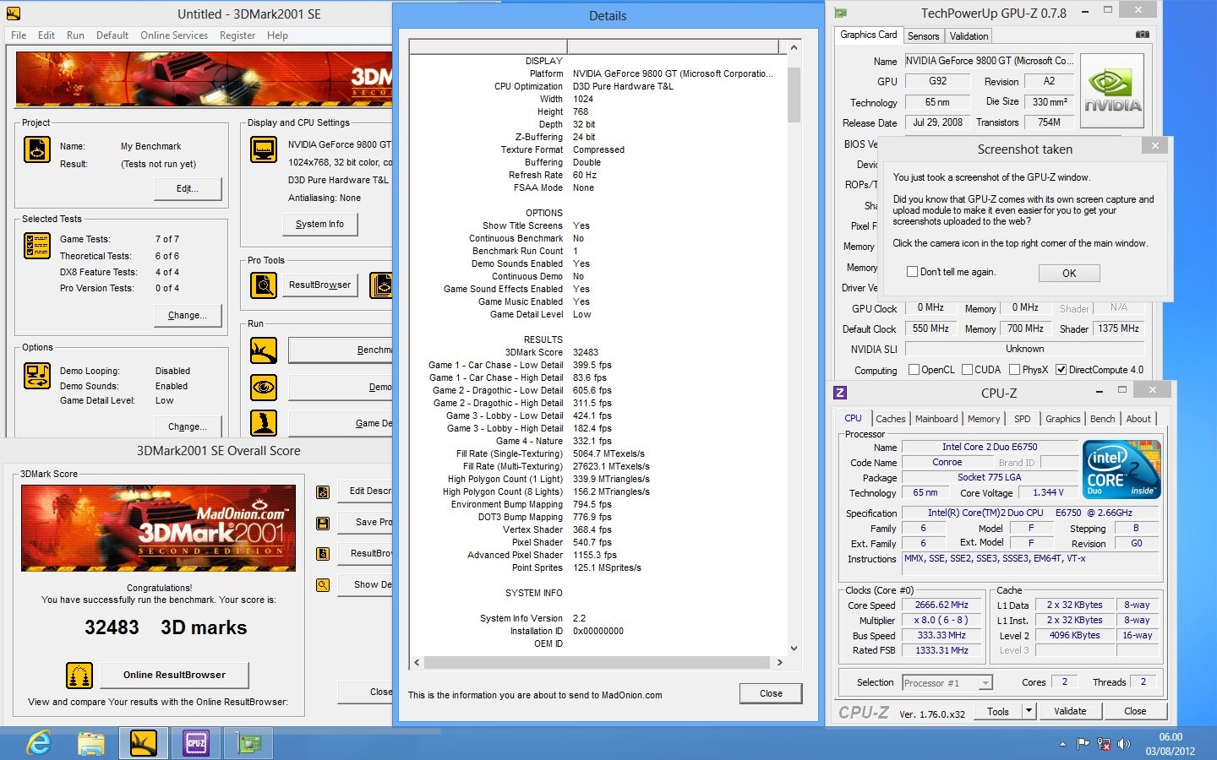Screen dimensions: 1217x760
Task: Click the Online ResultBrowser icon
Action: [x=79, y=676]
